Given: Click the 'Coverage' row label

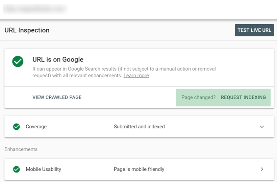Looking at the screenshot, I should pyautogui.click(x=36, y=127).
